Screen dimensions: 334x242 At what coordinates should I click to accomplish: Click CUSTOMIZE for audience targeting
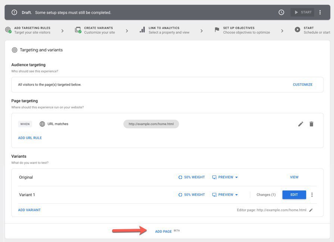click(303, 85)
